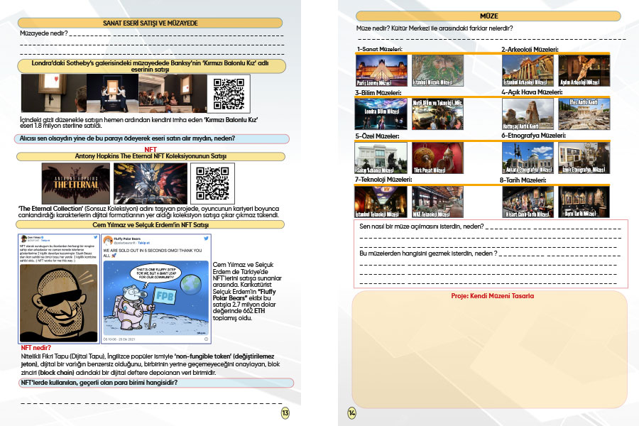Click the 'Fluffy Polar Bears' bold text
This screenshot has height=426, width=639.
pyautogui.click(x=244, y=295)
